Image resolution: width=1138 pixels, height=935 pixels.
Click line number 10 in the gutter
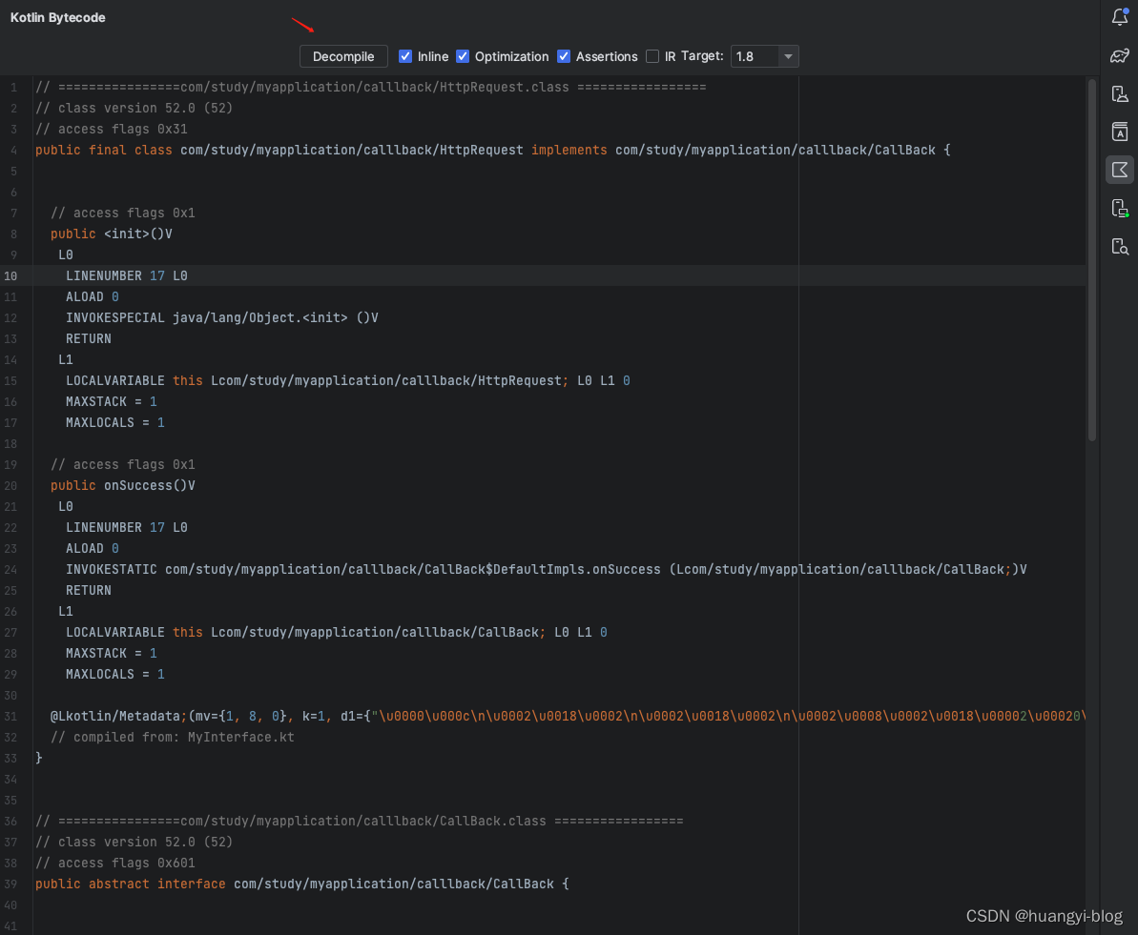click(x=10, y=275)
